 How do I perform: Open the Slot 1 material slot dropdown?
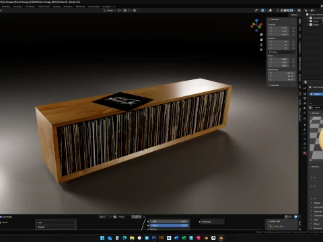105,216
